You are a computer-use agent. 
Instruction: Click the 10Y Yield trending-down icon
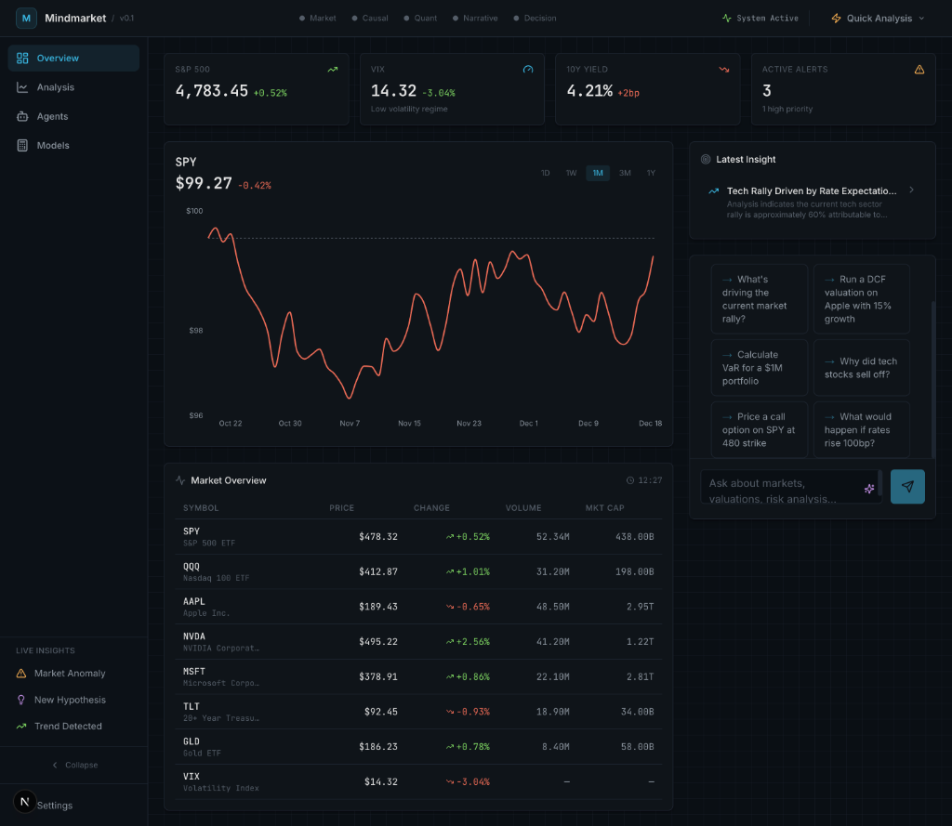pyautogui.click(x=723, y=70)
